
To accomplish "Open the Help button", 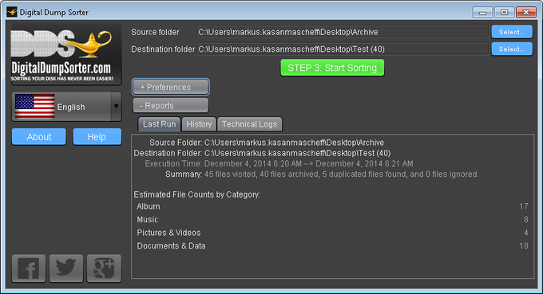I will [x=97, y=137].
